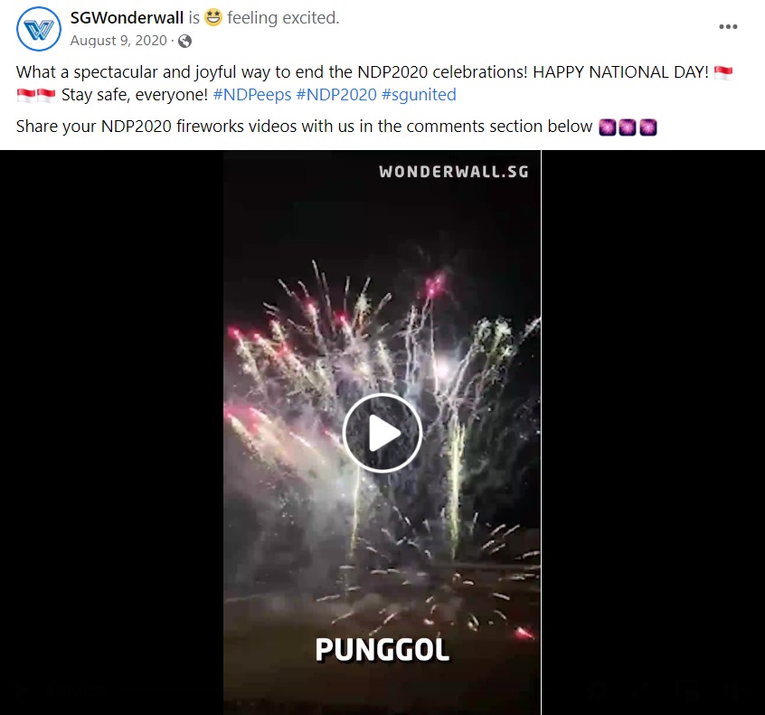The width and height of the screenshot is (765, 715).
Task: Open the SGWonderwall profile picture
Action: (x=39, y=29)
